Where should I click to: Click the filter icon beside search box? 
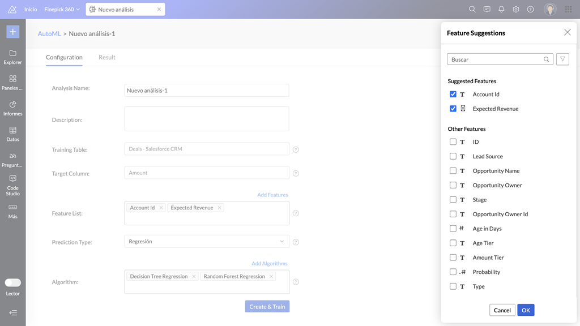coord(562,59)
